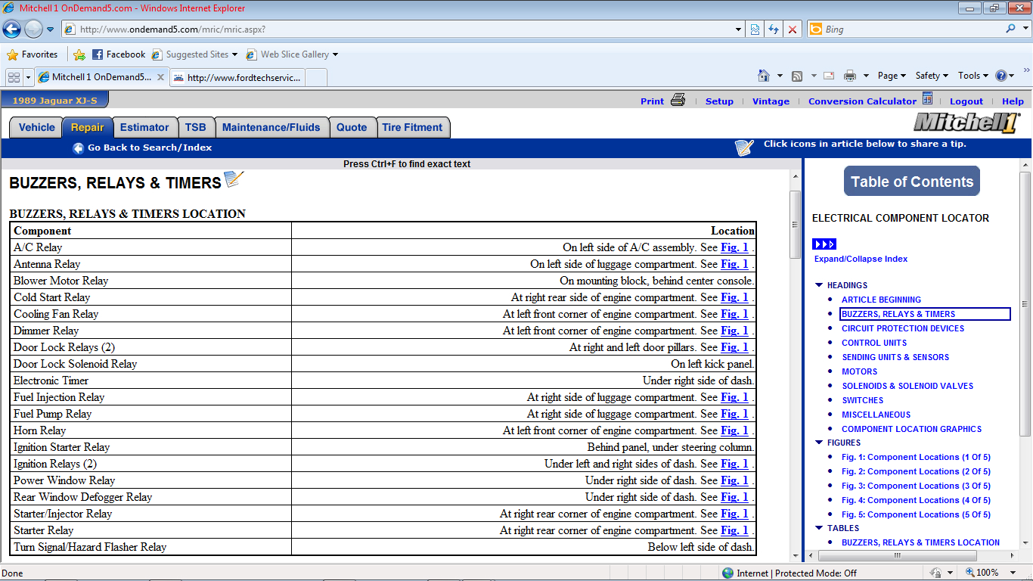
Task: Click the browser Back arrow button
Action: 11,30
